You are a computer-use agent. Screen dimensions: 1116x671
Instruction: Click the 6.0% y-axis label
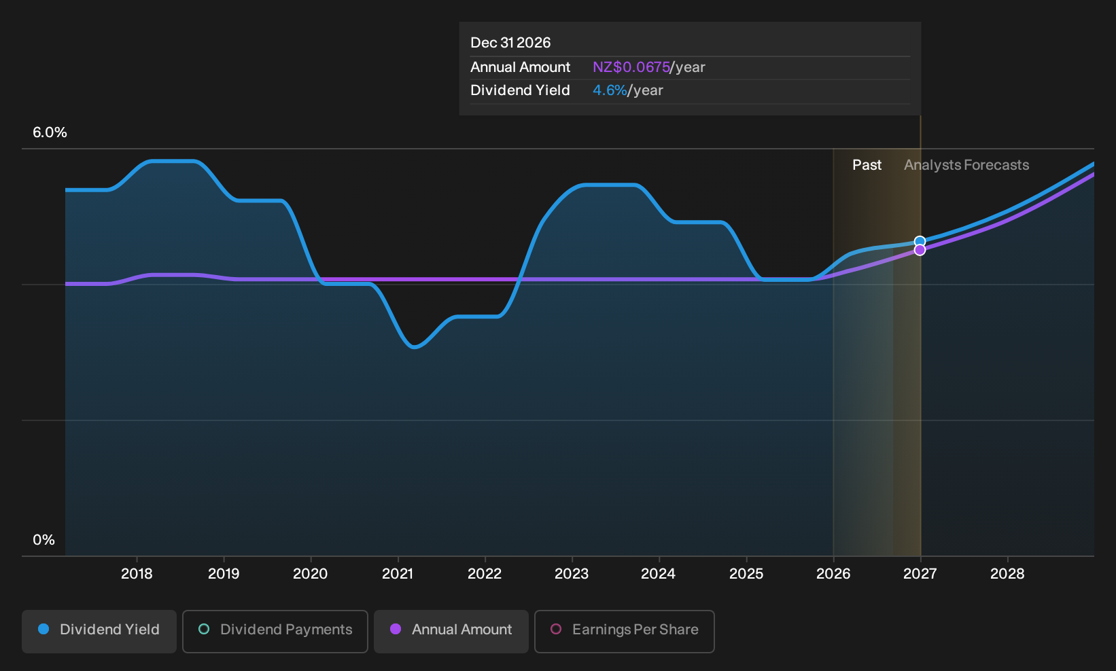point(50,132)
